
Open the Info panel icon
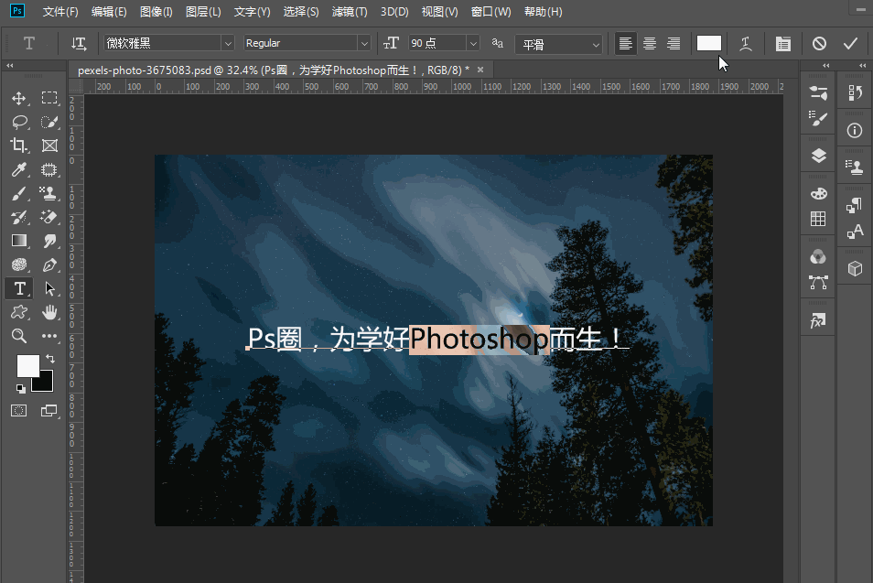(x=855, y=131)
